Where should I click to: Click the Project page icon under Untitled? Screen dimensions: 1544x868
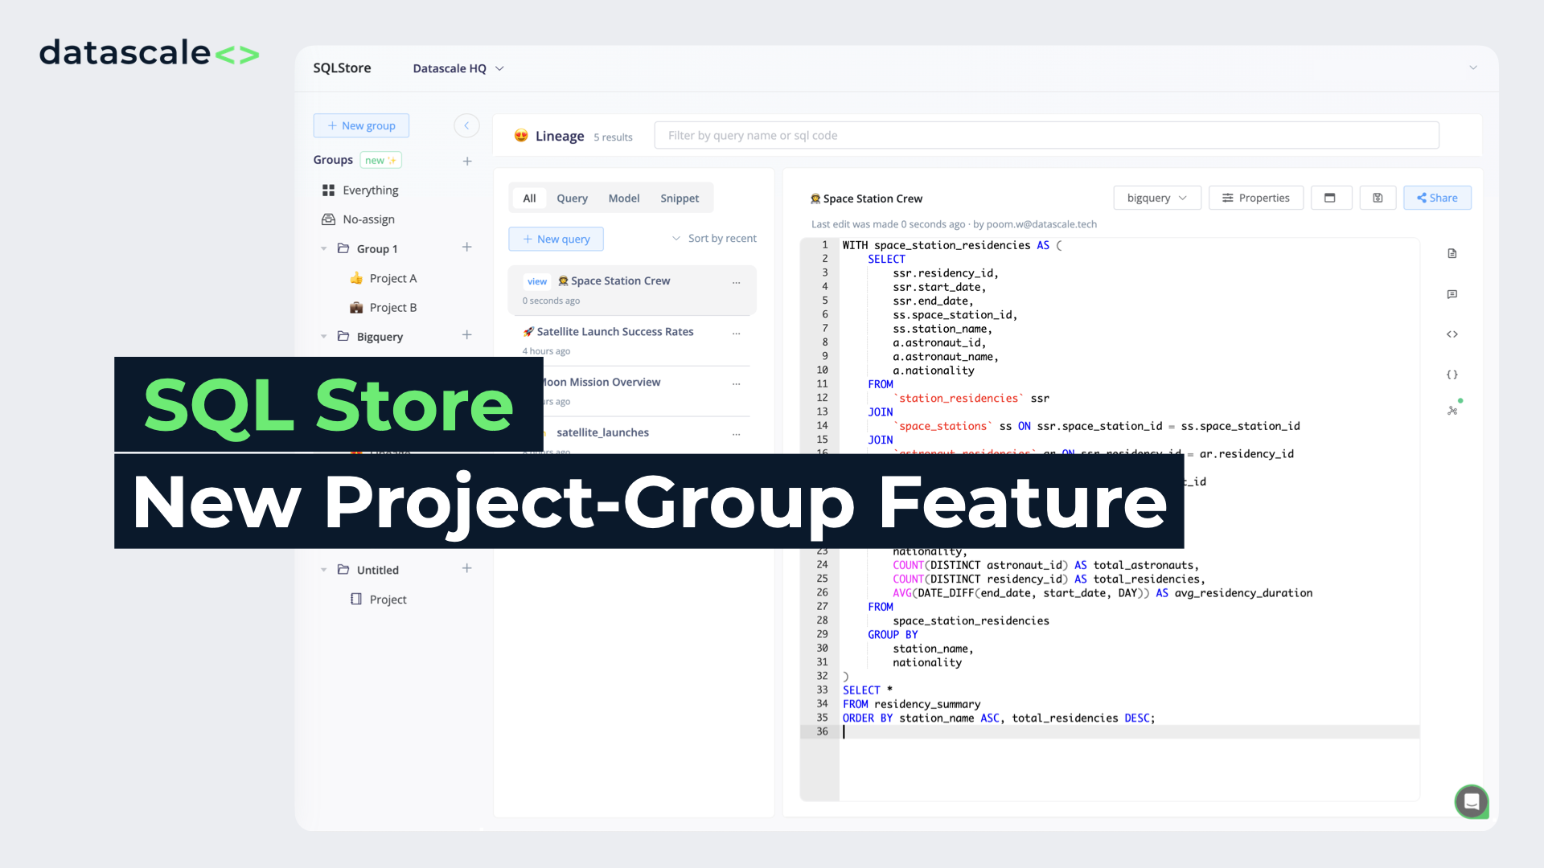point(356,599)
